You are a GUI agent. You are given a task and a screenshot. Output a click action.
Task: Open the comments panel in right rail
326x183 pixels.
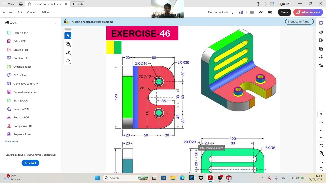321,32
